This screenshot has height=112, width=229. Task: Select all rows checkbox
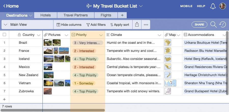pyautogui.click(x=5, y=35)
